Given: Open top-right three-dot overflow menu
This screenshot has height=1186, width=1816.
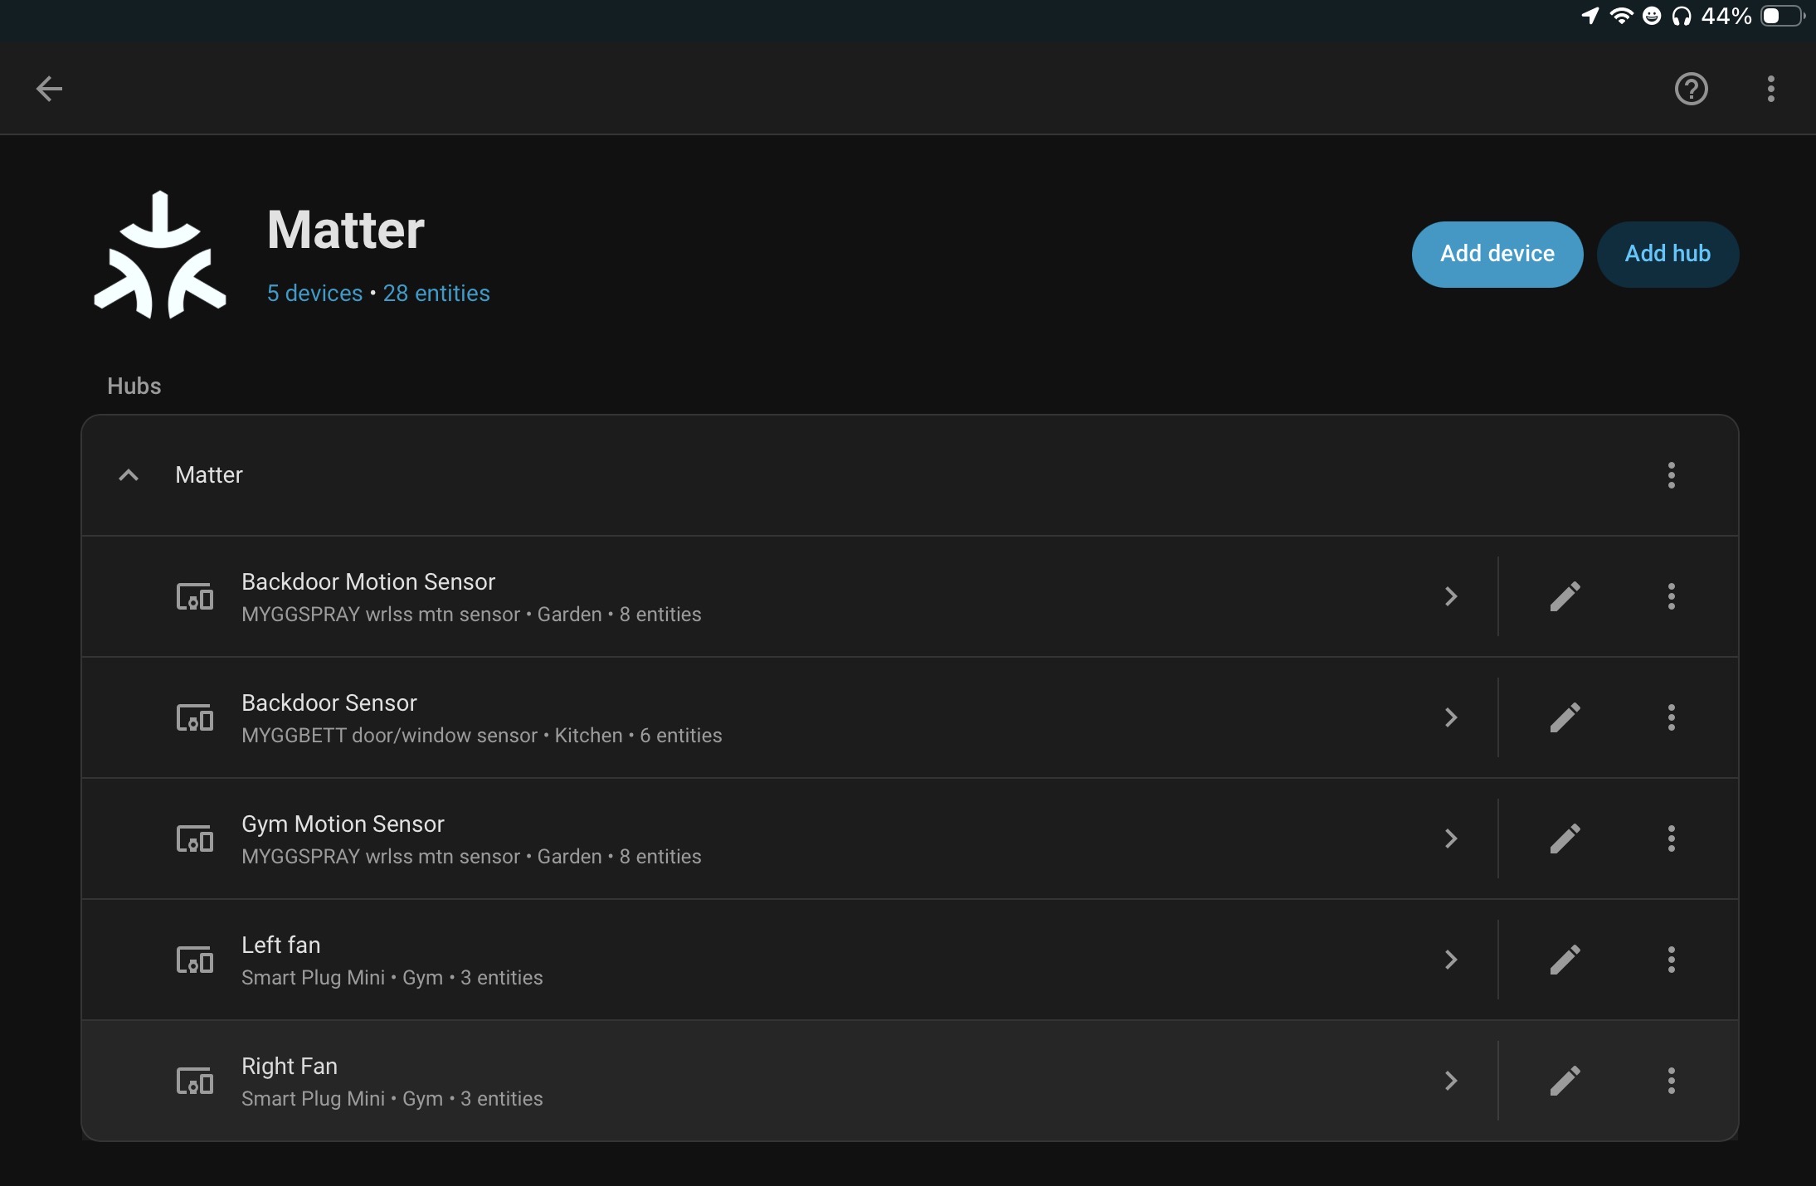Looking at the screenshot, I should pos(1770,89).
